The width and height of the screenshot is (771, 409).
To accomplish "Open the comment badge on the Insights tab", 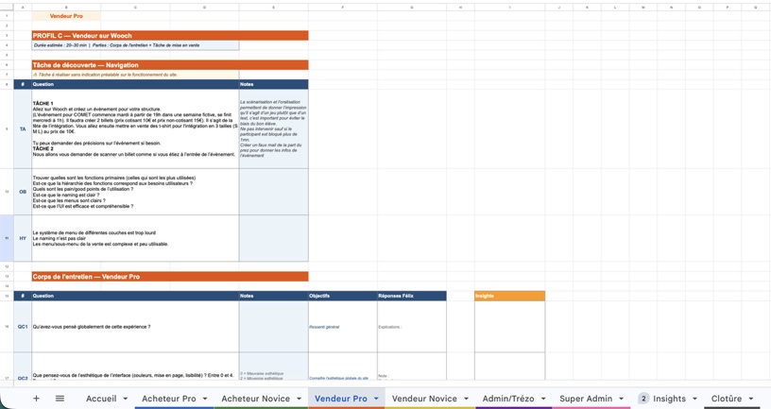I will pyautogui.click(x=643, y=399).
